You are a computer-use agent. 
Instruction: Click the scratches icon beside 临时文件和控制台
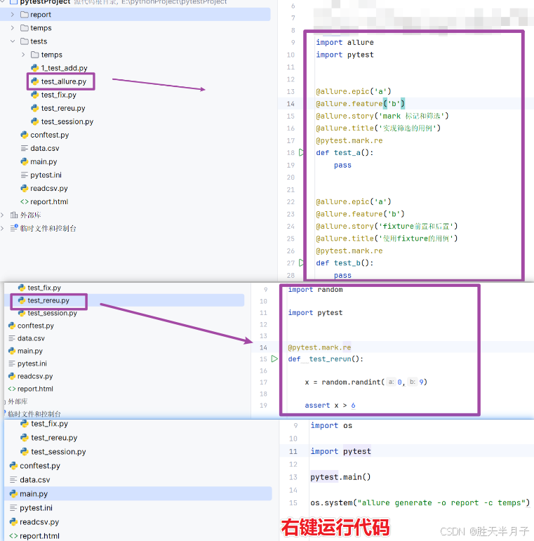[x=14, y=228]
